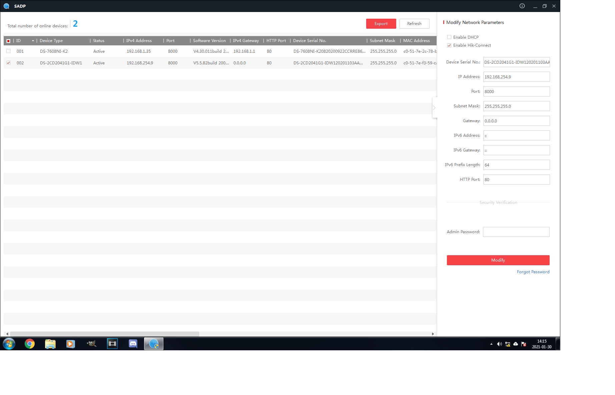This screenshot has height=395, width=615.
Task: Click the Modify button
Action: 498,260
